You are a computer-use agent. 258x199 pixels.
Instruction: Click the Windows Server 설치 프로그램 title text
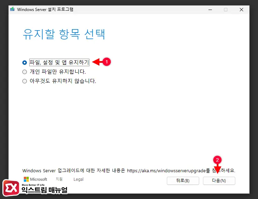[45, 9]
